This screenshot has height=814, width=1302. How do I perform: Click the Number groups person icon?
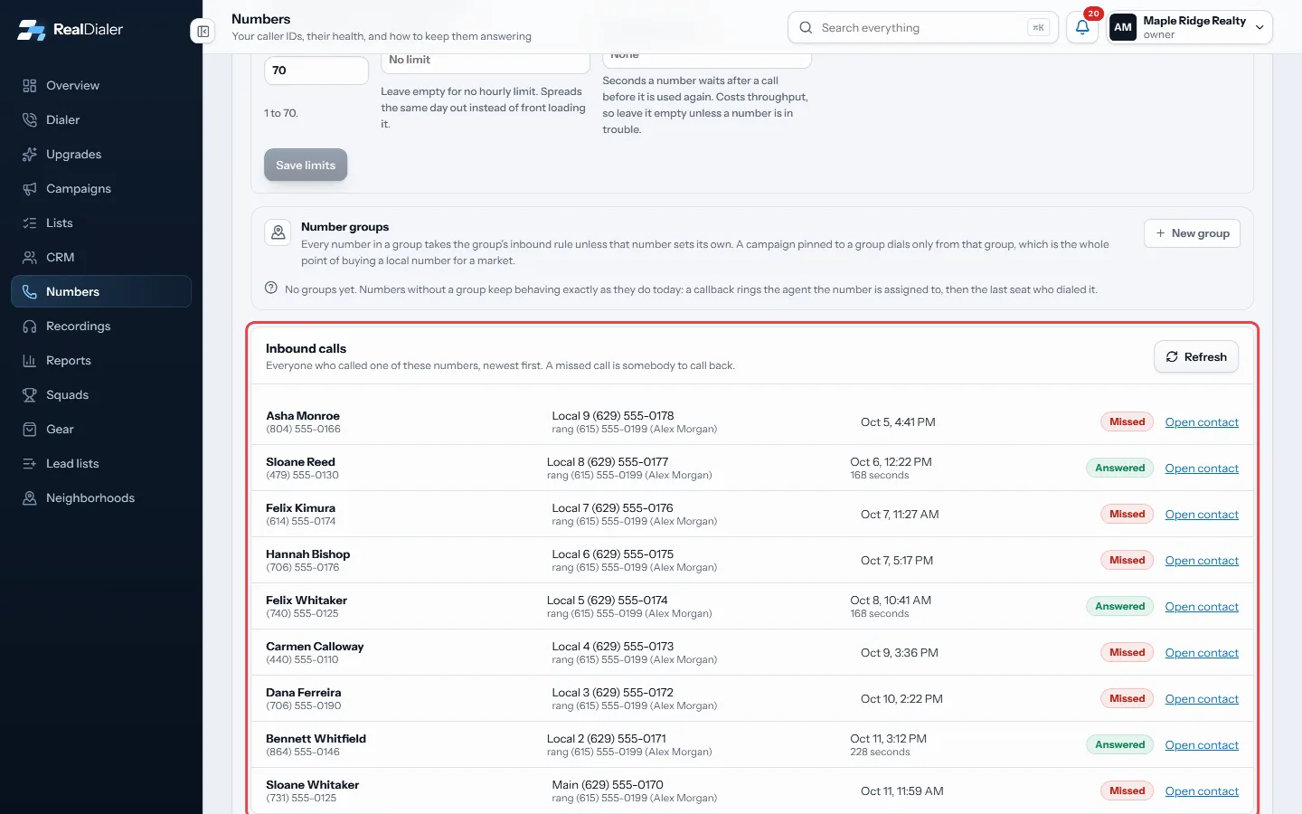[278, 232]
